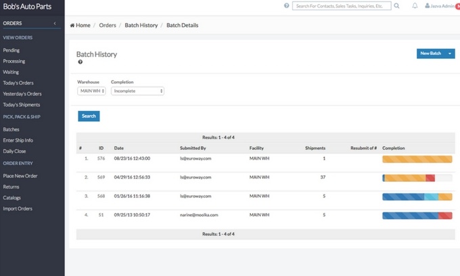
Task: Open Returns in sidebar
Action: coord(11,187)
